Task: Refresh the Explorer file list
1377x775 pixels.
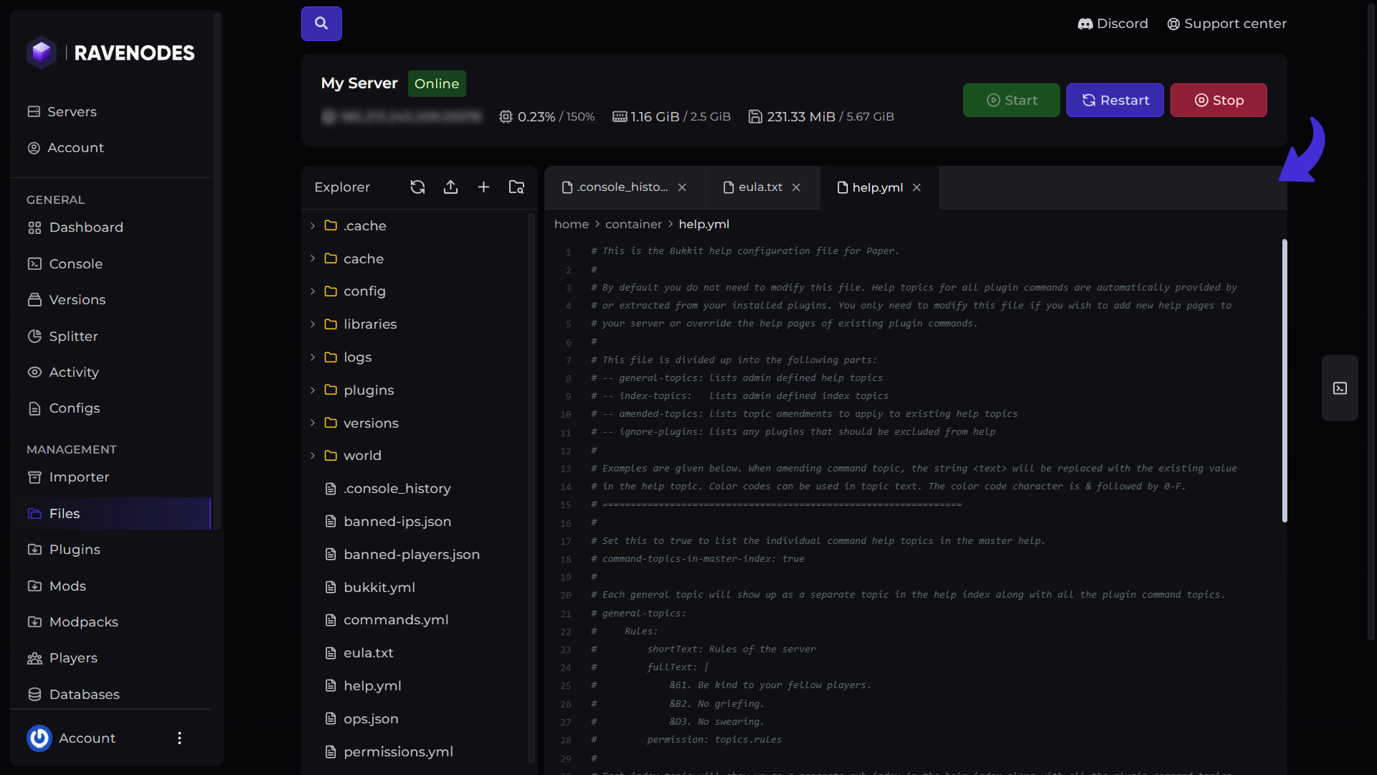Action: (417, 187)
